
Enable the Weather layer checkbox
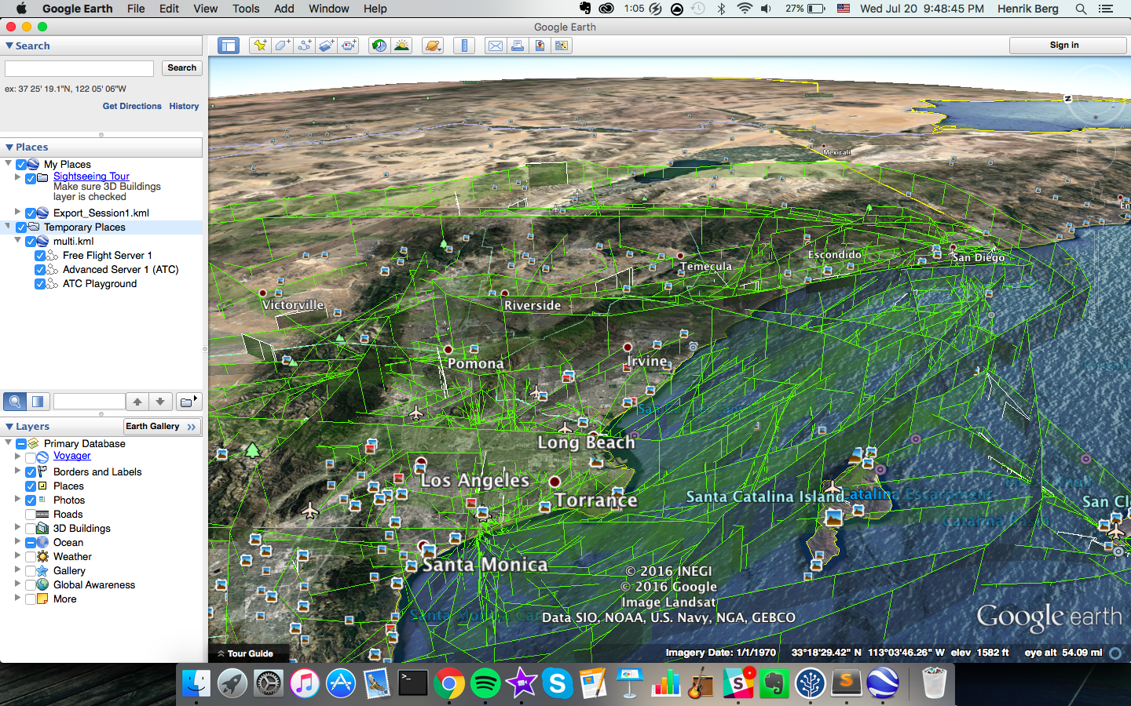click(x=31, y=557)
